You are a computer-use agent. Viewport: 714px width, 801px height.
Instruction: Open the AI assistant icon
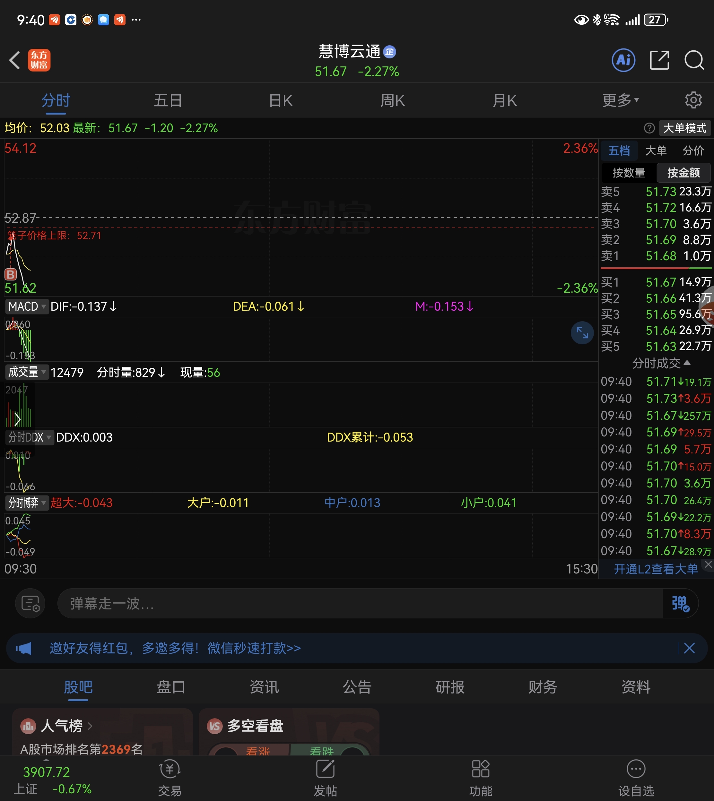623,60
